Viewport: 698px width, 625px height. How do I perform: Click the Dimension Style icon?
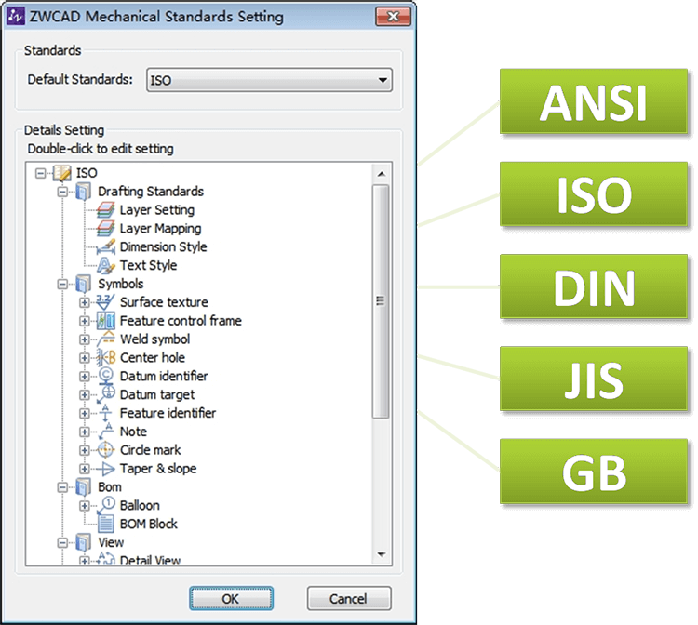(105, 247)
